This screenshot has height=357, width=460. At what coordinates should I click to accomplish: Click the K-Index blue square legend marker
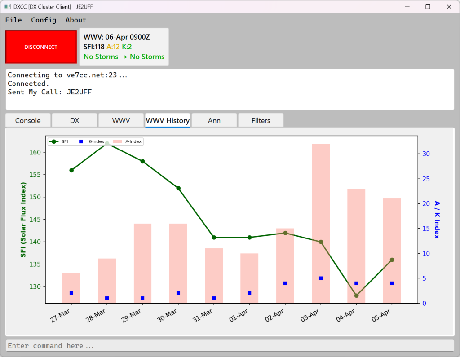click(81, 141)
